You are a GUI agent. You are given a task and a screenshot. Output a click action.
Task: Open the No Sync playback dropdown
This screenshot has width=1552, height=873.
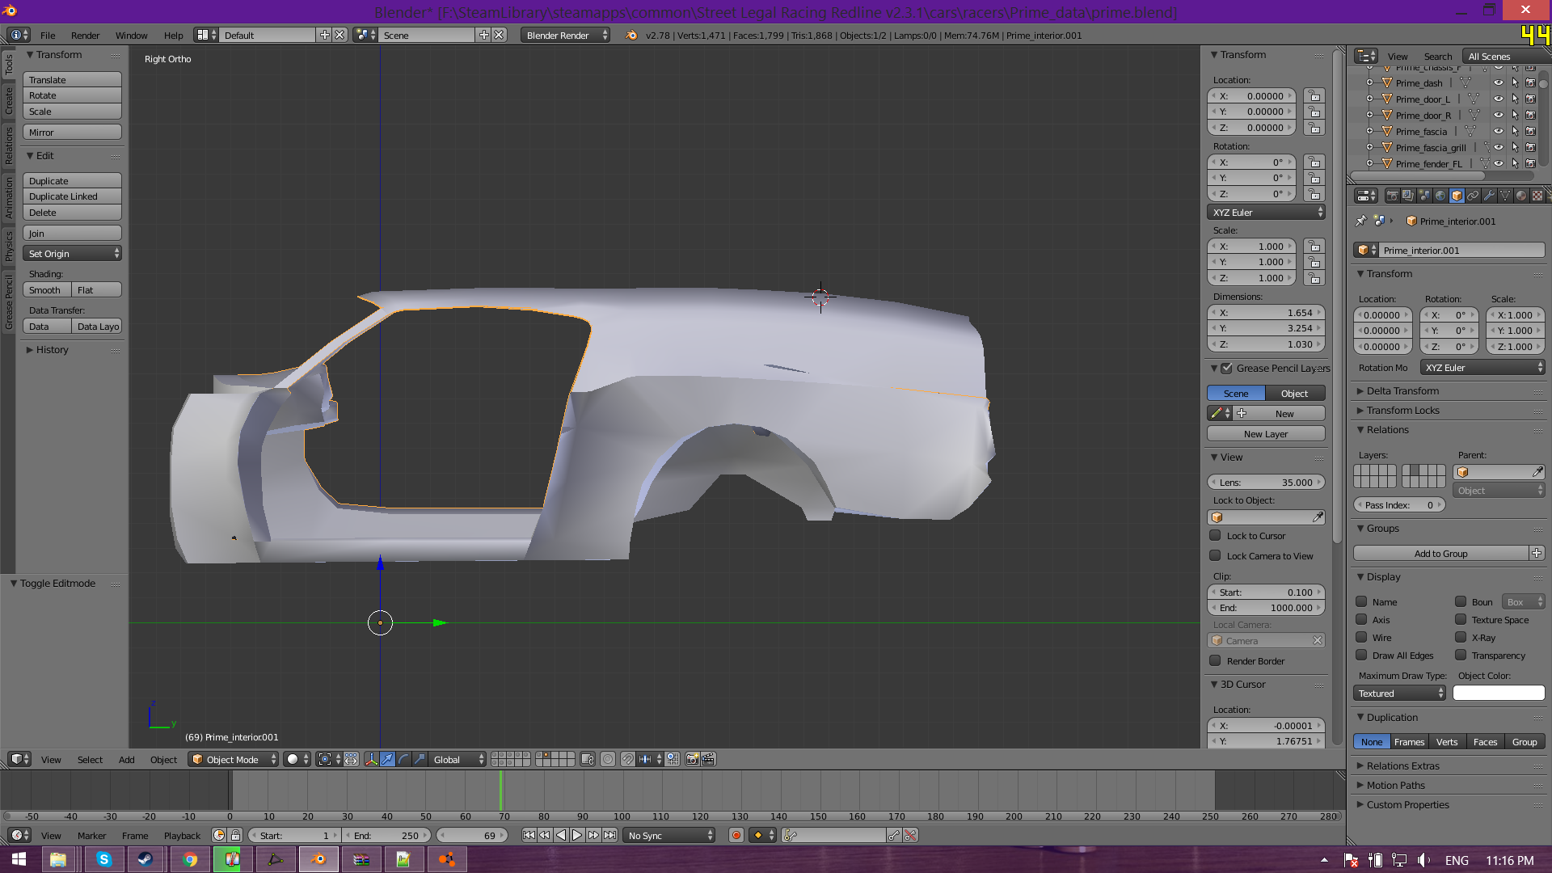point(669,835)
